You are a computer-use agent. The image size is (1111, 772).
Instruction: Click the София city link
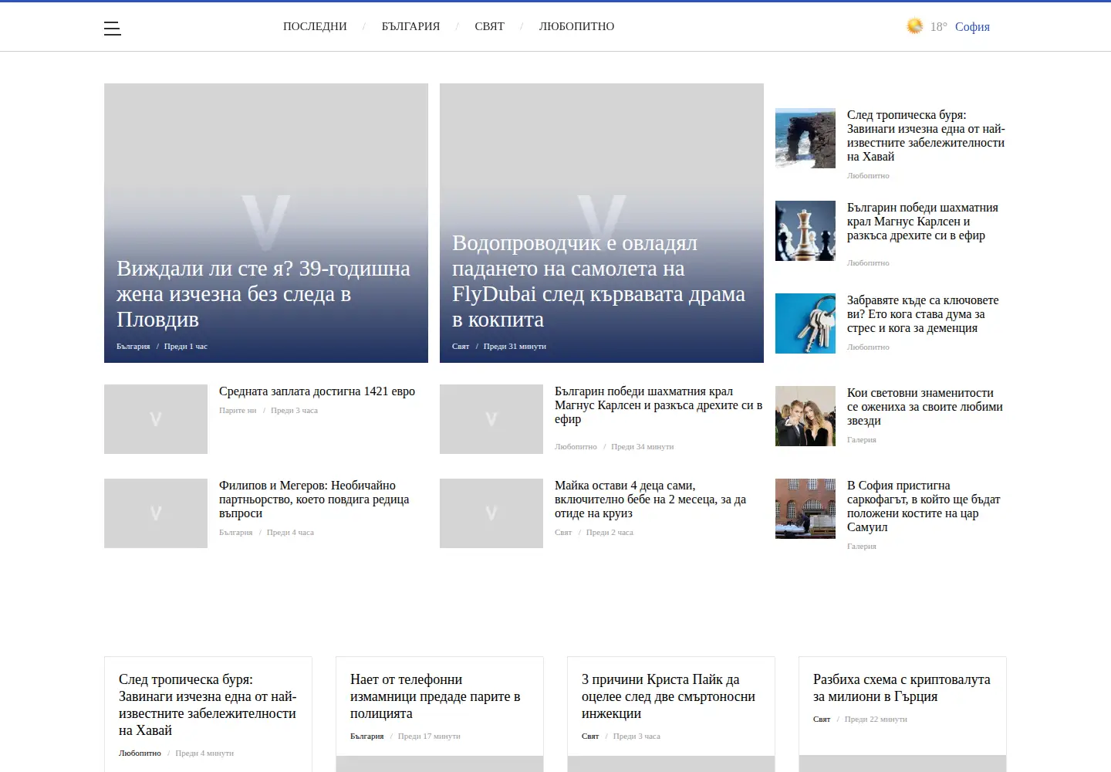point(972,26)
